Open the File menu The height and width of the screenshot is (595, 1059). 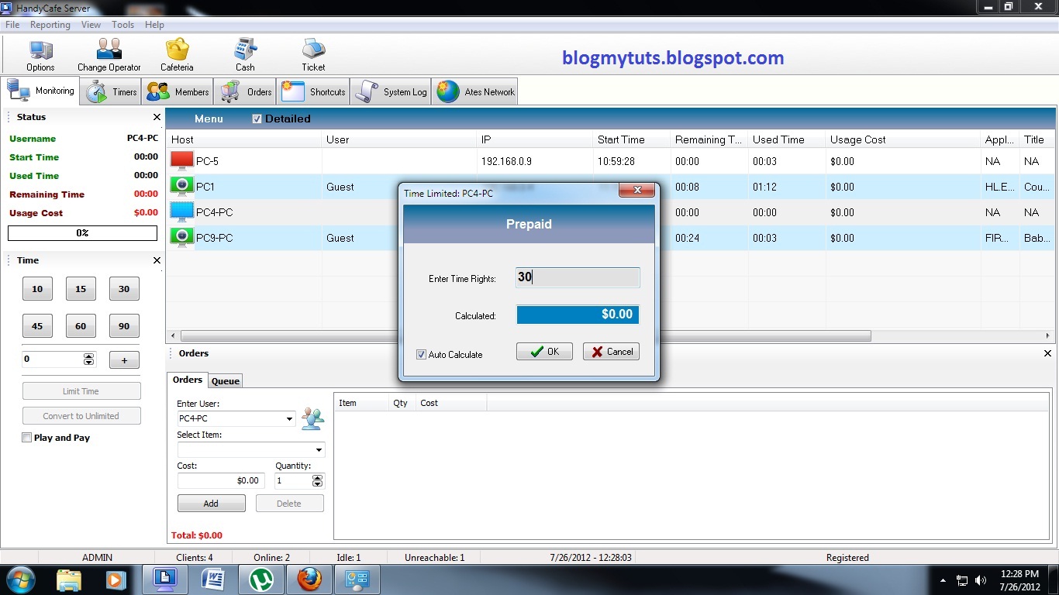pos(12,25)
